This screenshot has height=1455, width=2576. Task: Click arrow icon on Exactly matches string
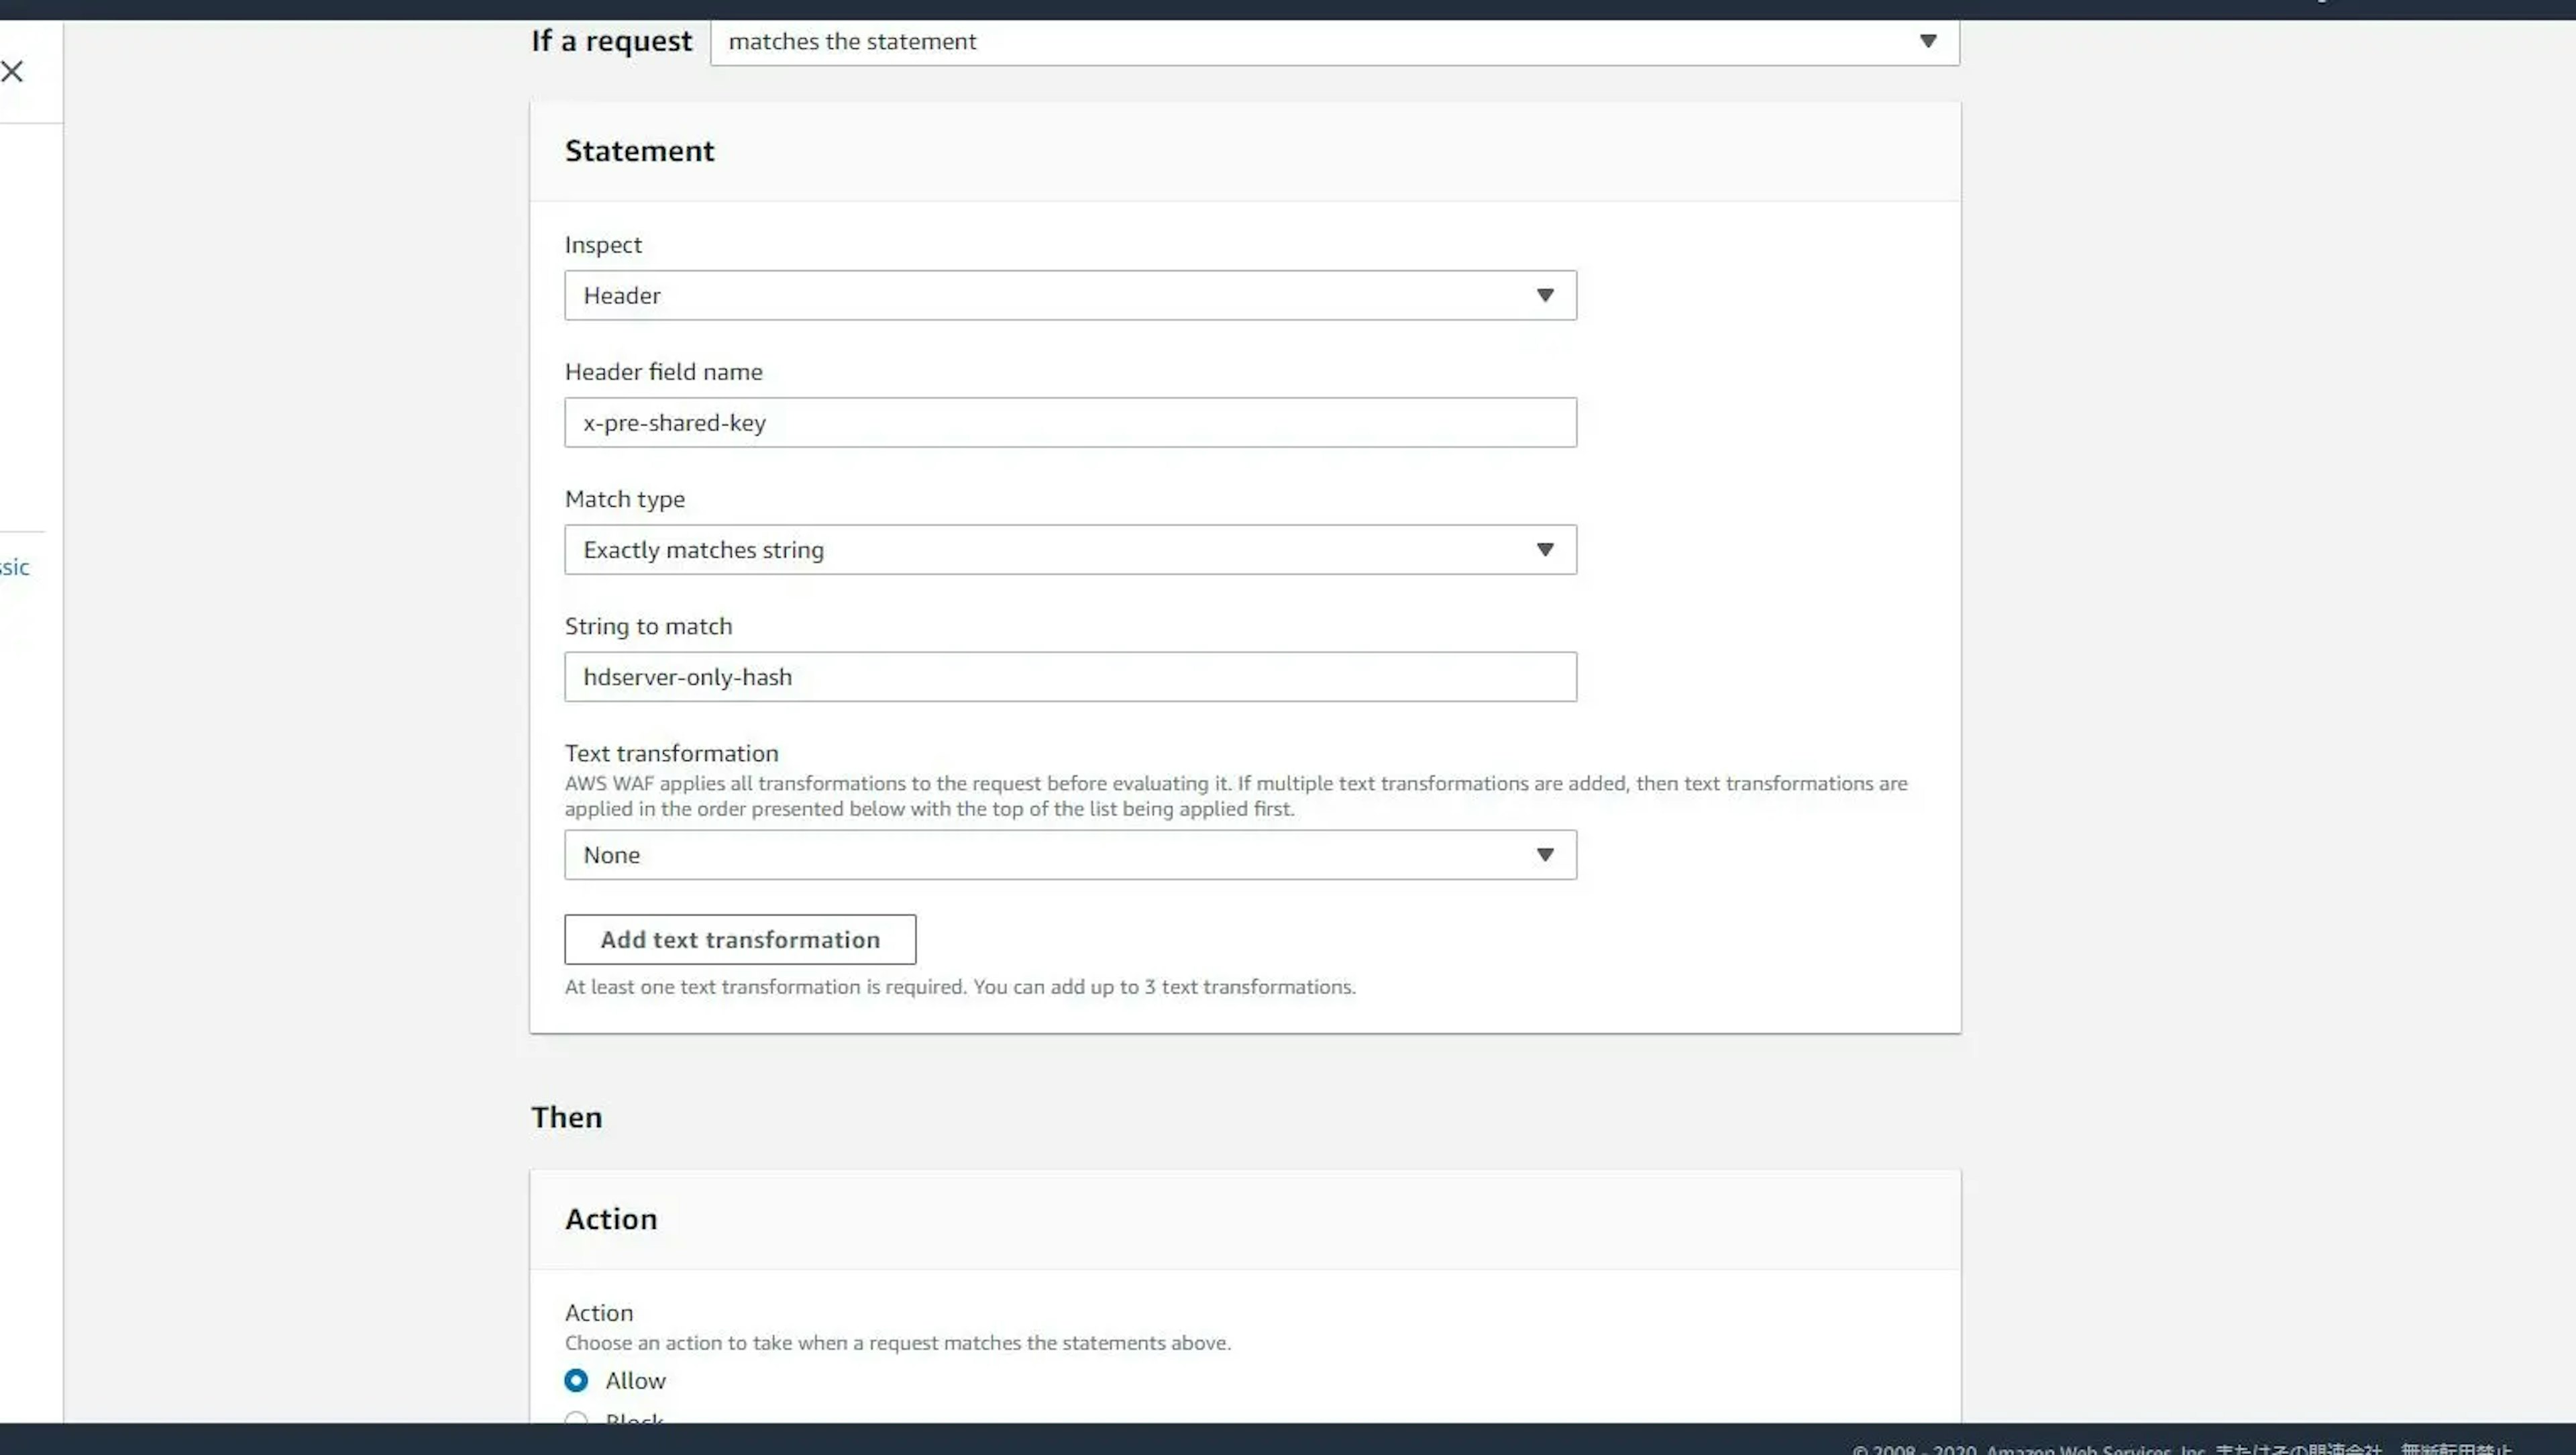coord(1544,550)
